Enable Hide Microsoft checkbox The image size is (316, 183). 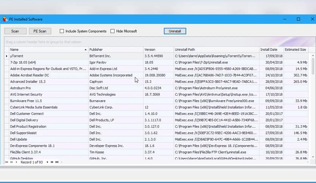[113, 31]
